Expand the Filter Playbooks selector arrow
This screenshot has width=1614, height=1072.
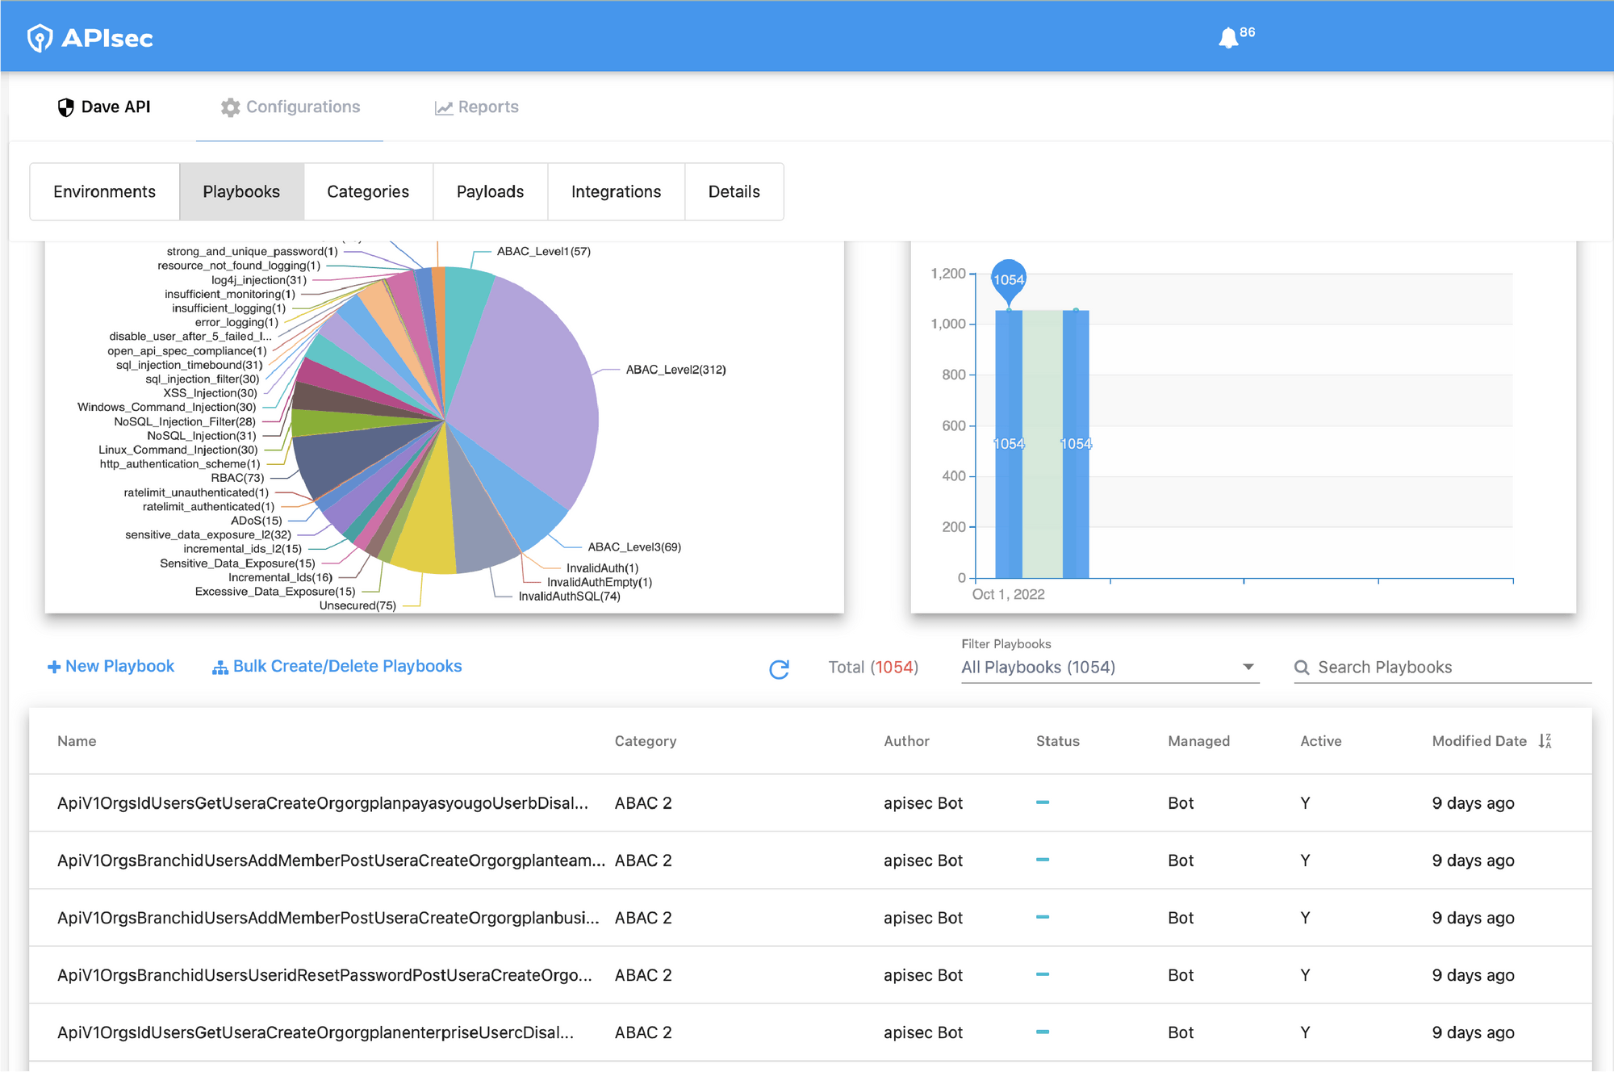point(1247,668)
